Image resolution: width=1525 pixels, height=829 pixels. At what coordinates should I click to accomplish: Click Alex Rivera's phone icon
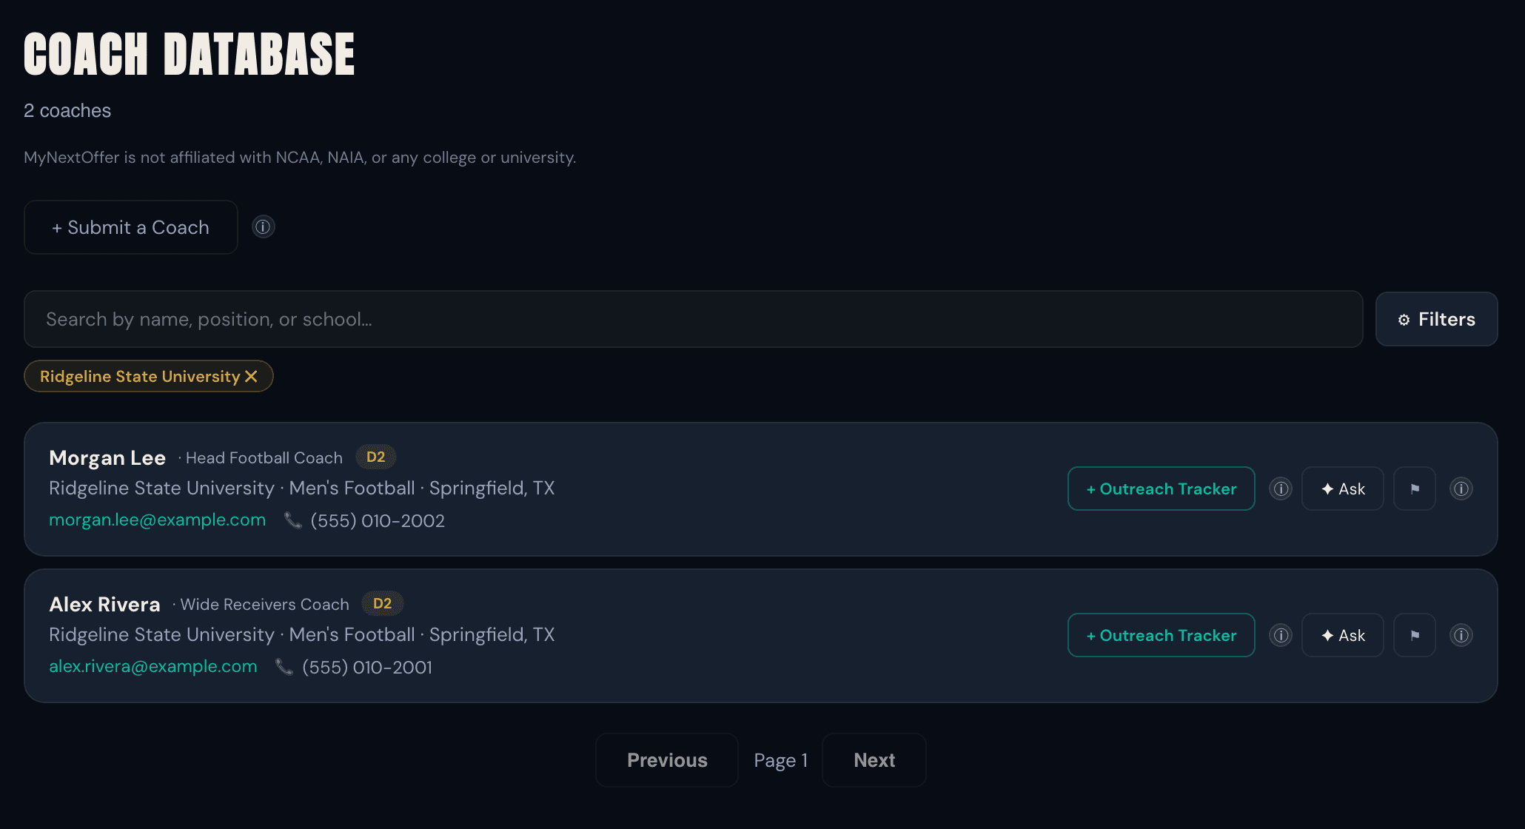pos(284,667)
